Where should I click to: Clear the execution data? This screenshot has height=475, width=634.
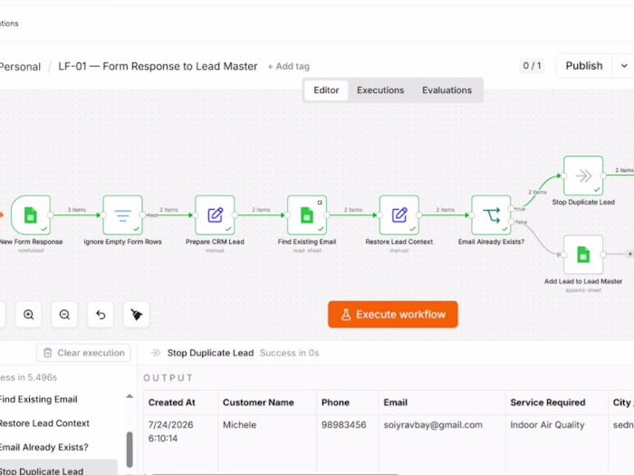(x=83, y=353)
